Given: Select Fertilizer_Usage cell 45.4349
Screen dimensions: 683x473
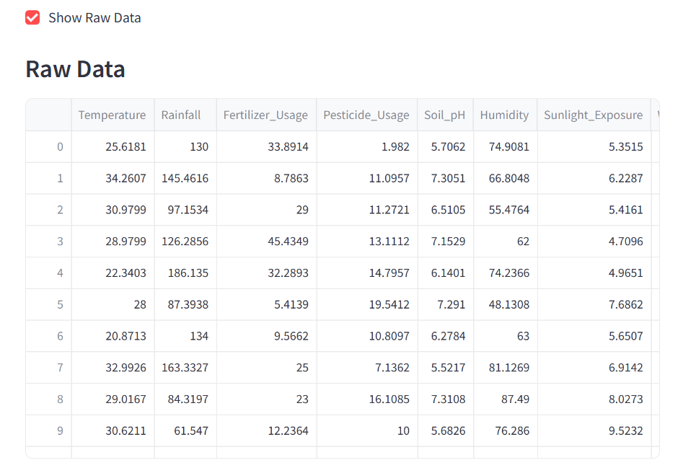Looking at the screenshot, I should tap(267, 242).
